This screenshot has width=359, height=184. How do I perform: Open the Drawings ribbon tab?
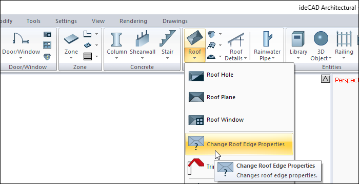point(175,21)
